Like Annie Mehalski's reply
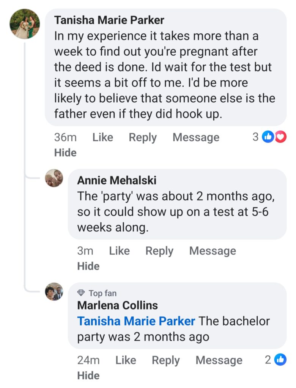296x388 pixels. point(119,251)
